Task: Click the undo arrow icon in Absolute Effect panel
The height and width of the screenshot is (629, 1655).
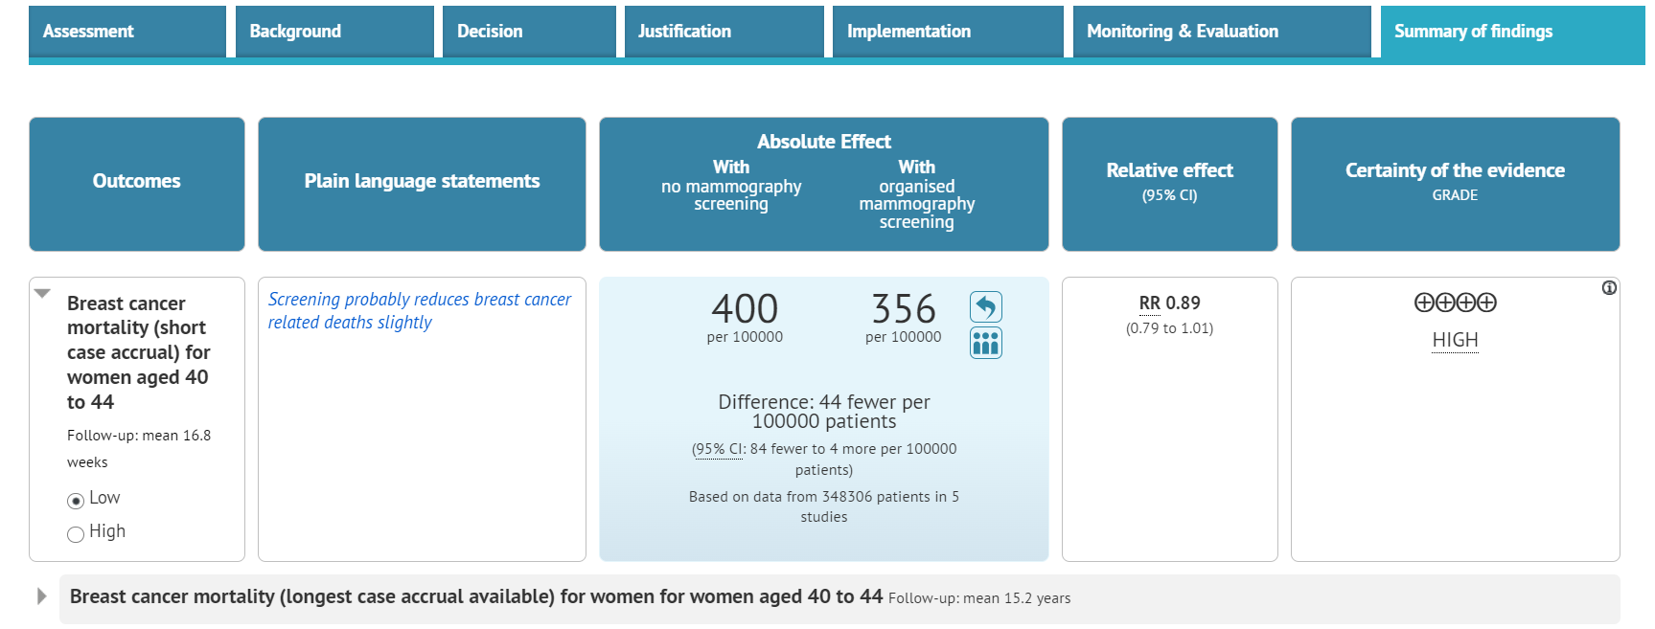Action: point(986,306)
